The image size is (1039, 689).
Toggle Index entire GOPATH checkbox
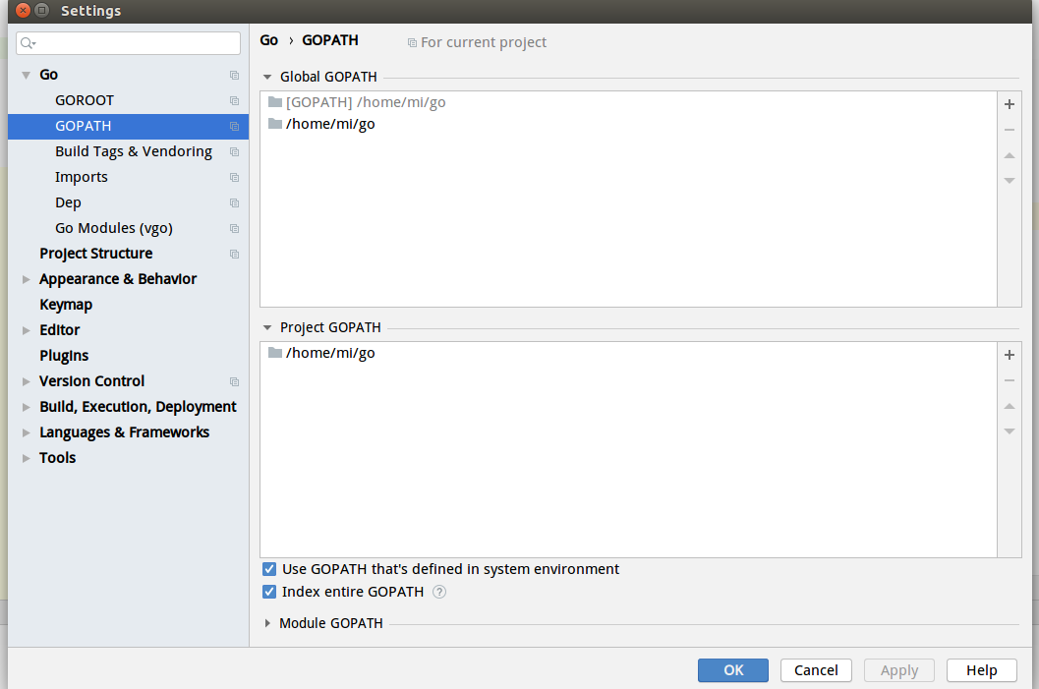(269, 592)
